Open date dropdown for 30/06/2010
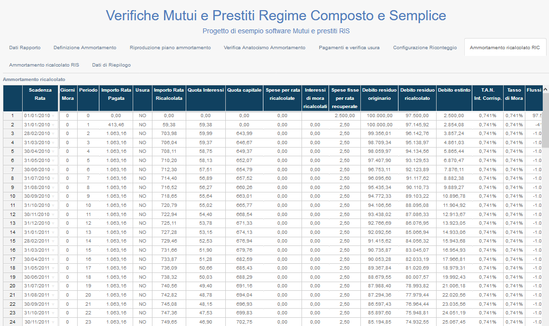Viewport: 549px width, 326px height. (53, 169)
